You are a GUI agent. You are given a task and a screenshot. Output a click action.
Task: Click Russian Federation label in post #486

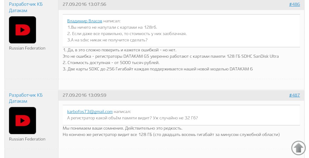[27, 48]
